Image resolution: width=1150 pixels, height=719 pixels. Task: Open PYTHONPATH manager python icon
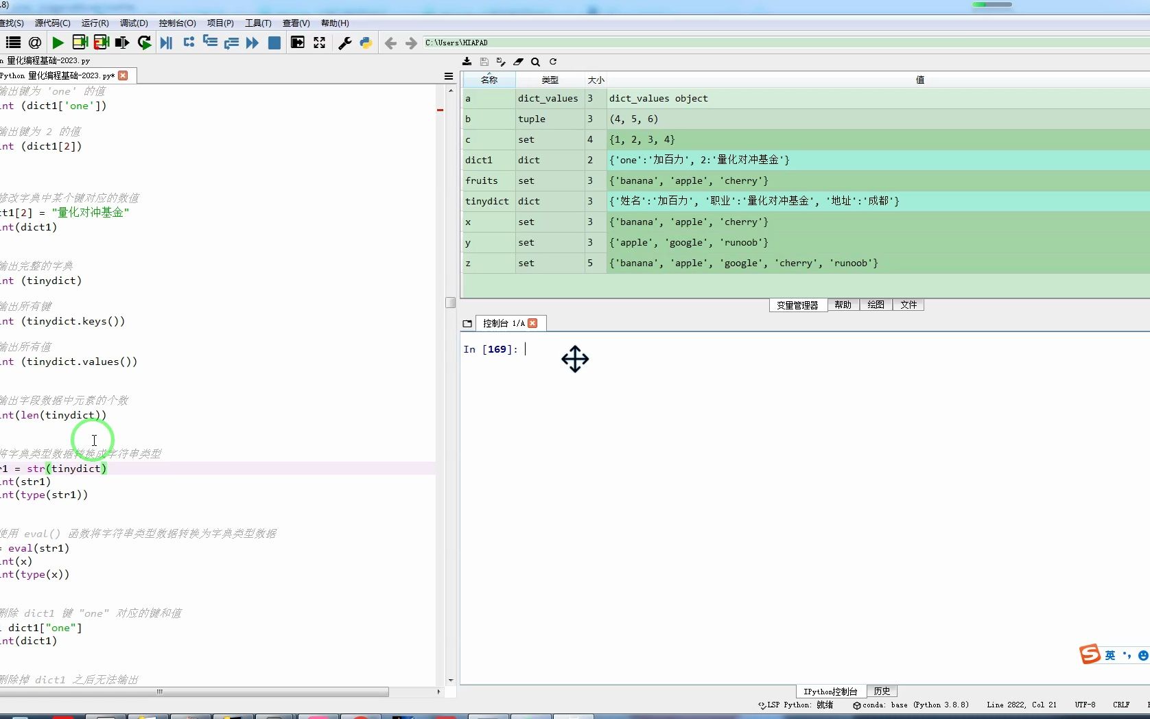(x=366, y=43)
